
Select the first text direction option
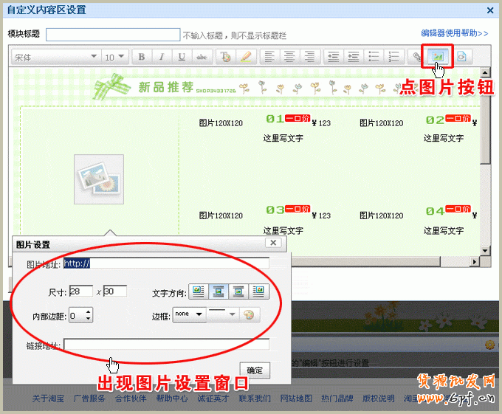(198, 291)
